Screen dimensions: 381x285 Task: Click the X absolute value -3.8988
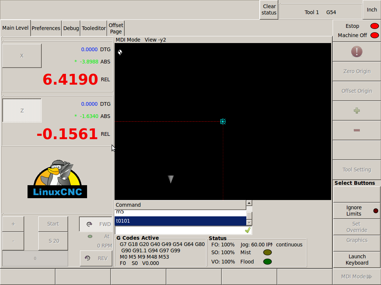pyautogui.click(x=89, y=62)
